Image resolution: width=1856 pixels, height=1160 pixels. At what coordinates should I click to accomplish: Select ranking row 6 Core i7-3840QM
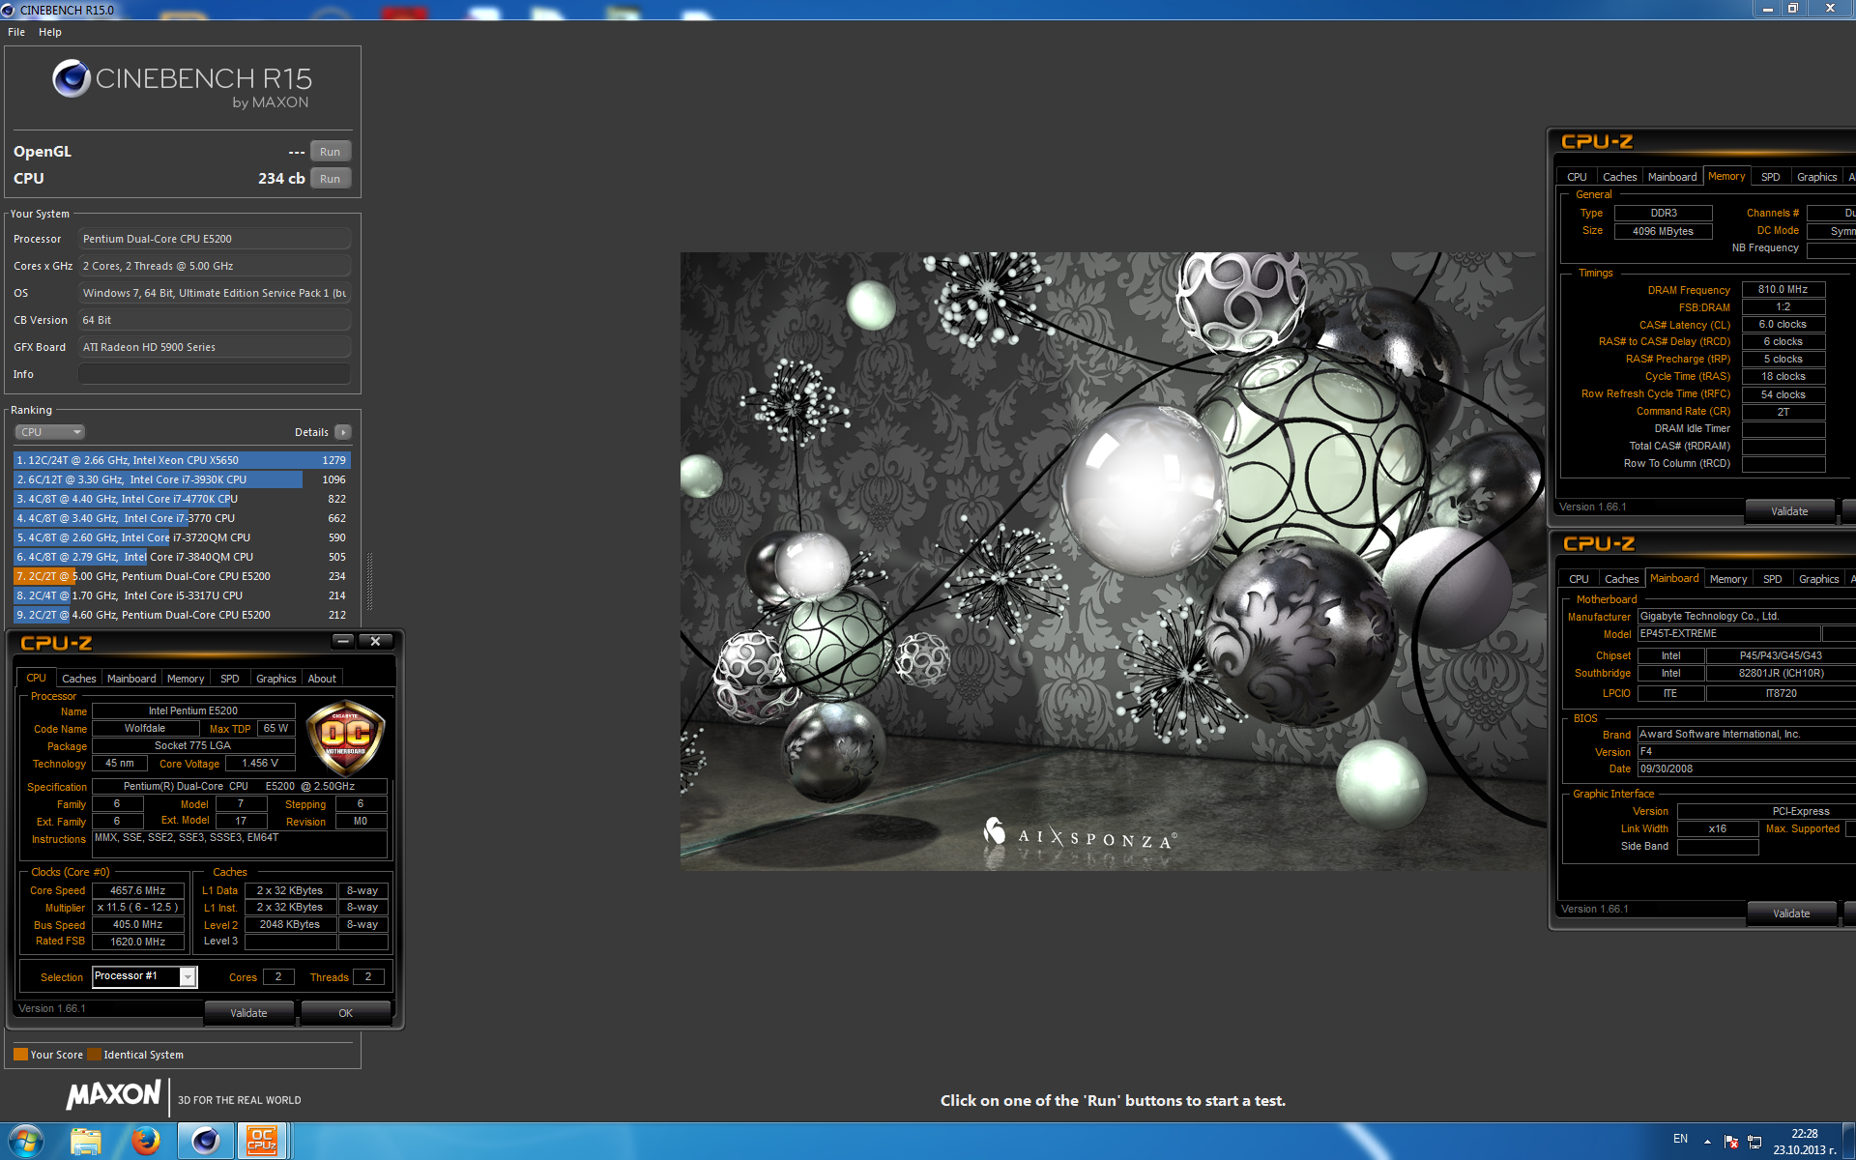(182, 557)
